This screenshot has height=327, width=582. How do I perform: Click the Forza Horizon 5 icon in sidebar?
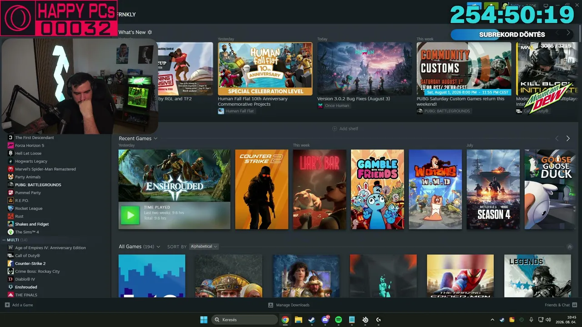click(x=11, y=145)
